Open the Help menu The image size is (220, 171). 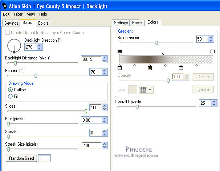point(43,14)
